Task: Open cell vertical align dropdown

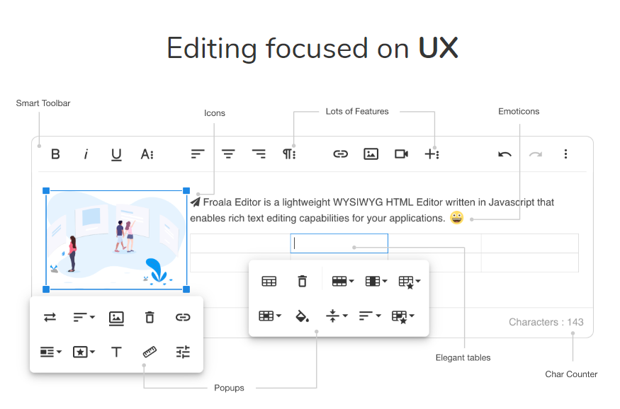Action: (337, 316)
